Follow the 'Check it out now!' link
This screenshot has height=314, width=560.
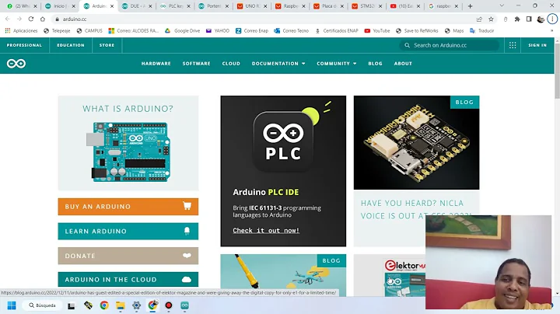[x=266, y=231]
